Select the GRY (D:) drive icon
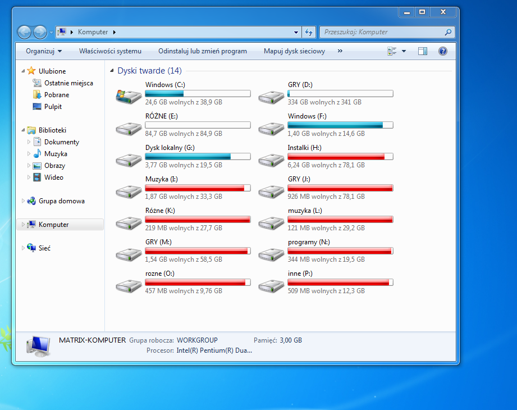 point(271,95)
